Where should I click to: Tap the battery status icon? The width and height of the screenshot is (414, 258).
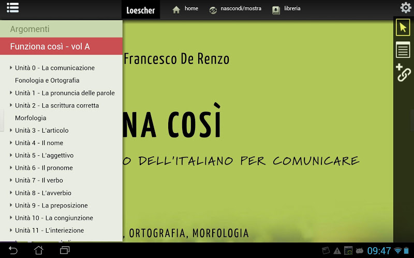pyautogui.click(x=406, y=251)
